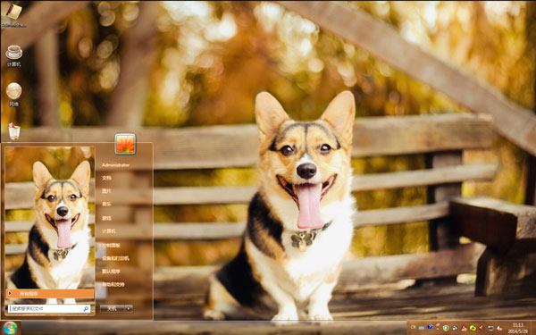Open the 网络 desktop globe icon
This screenshot has height=335, width=536.
(13, 95)
